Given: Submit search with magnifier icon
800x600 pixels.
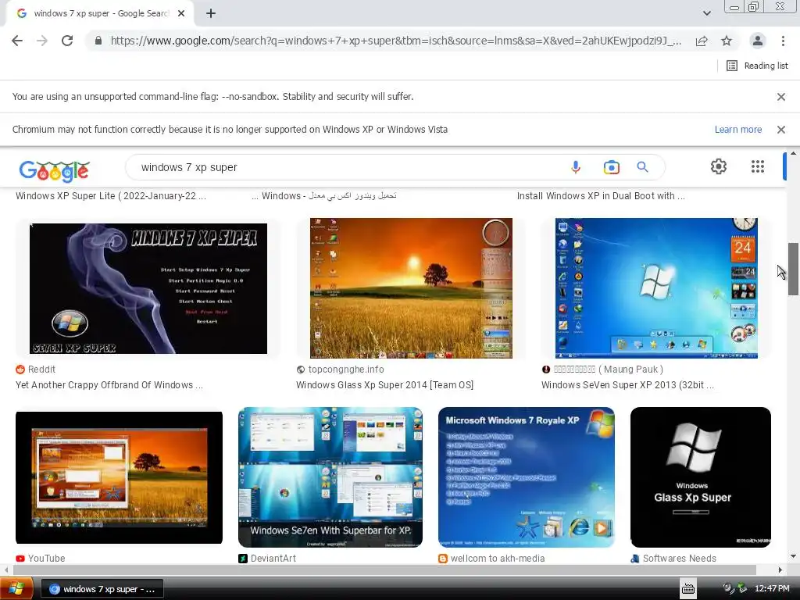Looking at the screenshot, I should [x=642, y=167].
